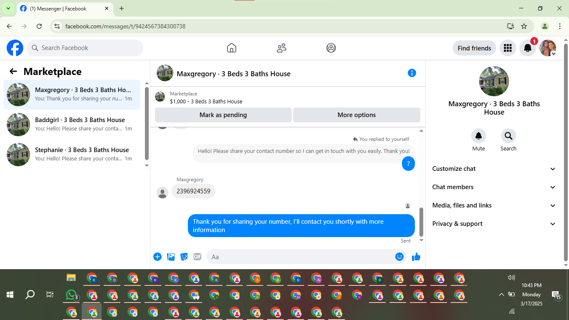
Task: Expand the Customize chat section
Action: click(x=494, y=169)
